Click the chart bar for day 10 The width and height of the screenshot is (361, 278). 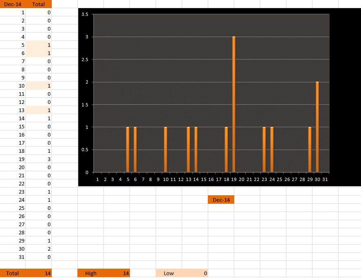pos(165,150)
